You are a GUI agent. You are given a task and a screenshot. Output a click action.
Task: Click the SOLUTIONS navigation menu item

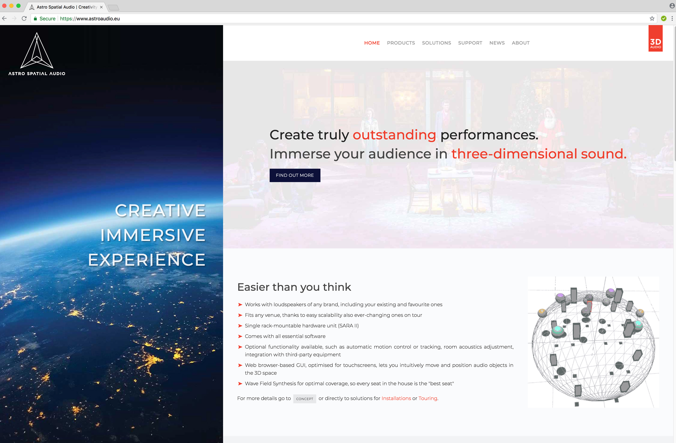(436, 42)
